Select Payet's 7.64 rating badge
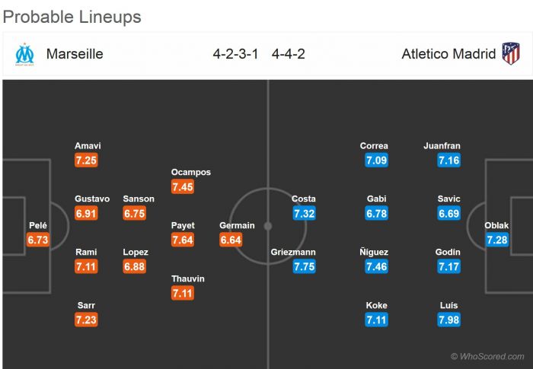Viewport: 533px width, 369px height. click(x=183, y=240)
